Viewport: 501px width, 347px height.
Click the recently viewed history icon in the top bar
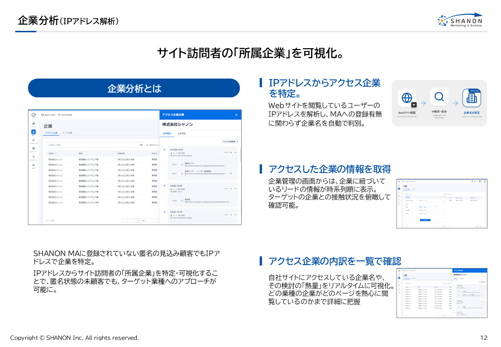click(x=42, y=115)
